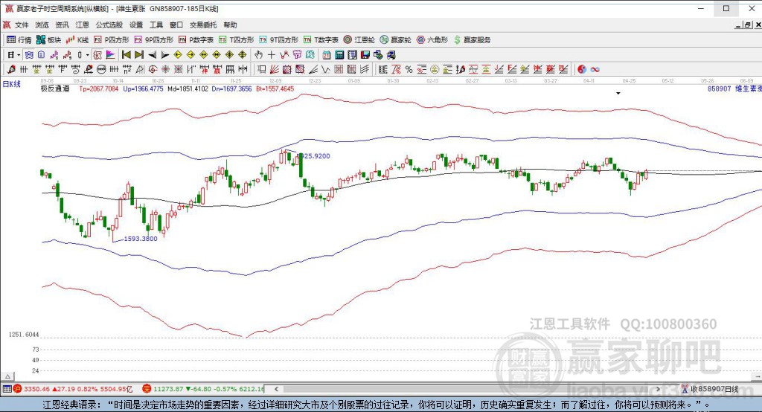Viewport: 762px width, 412px height.
Task: Click the small black triangle above chart
Action: 618,93
